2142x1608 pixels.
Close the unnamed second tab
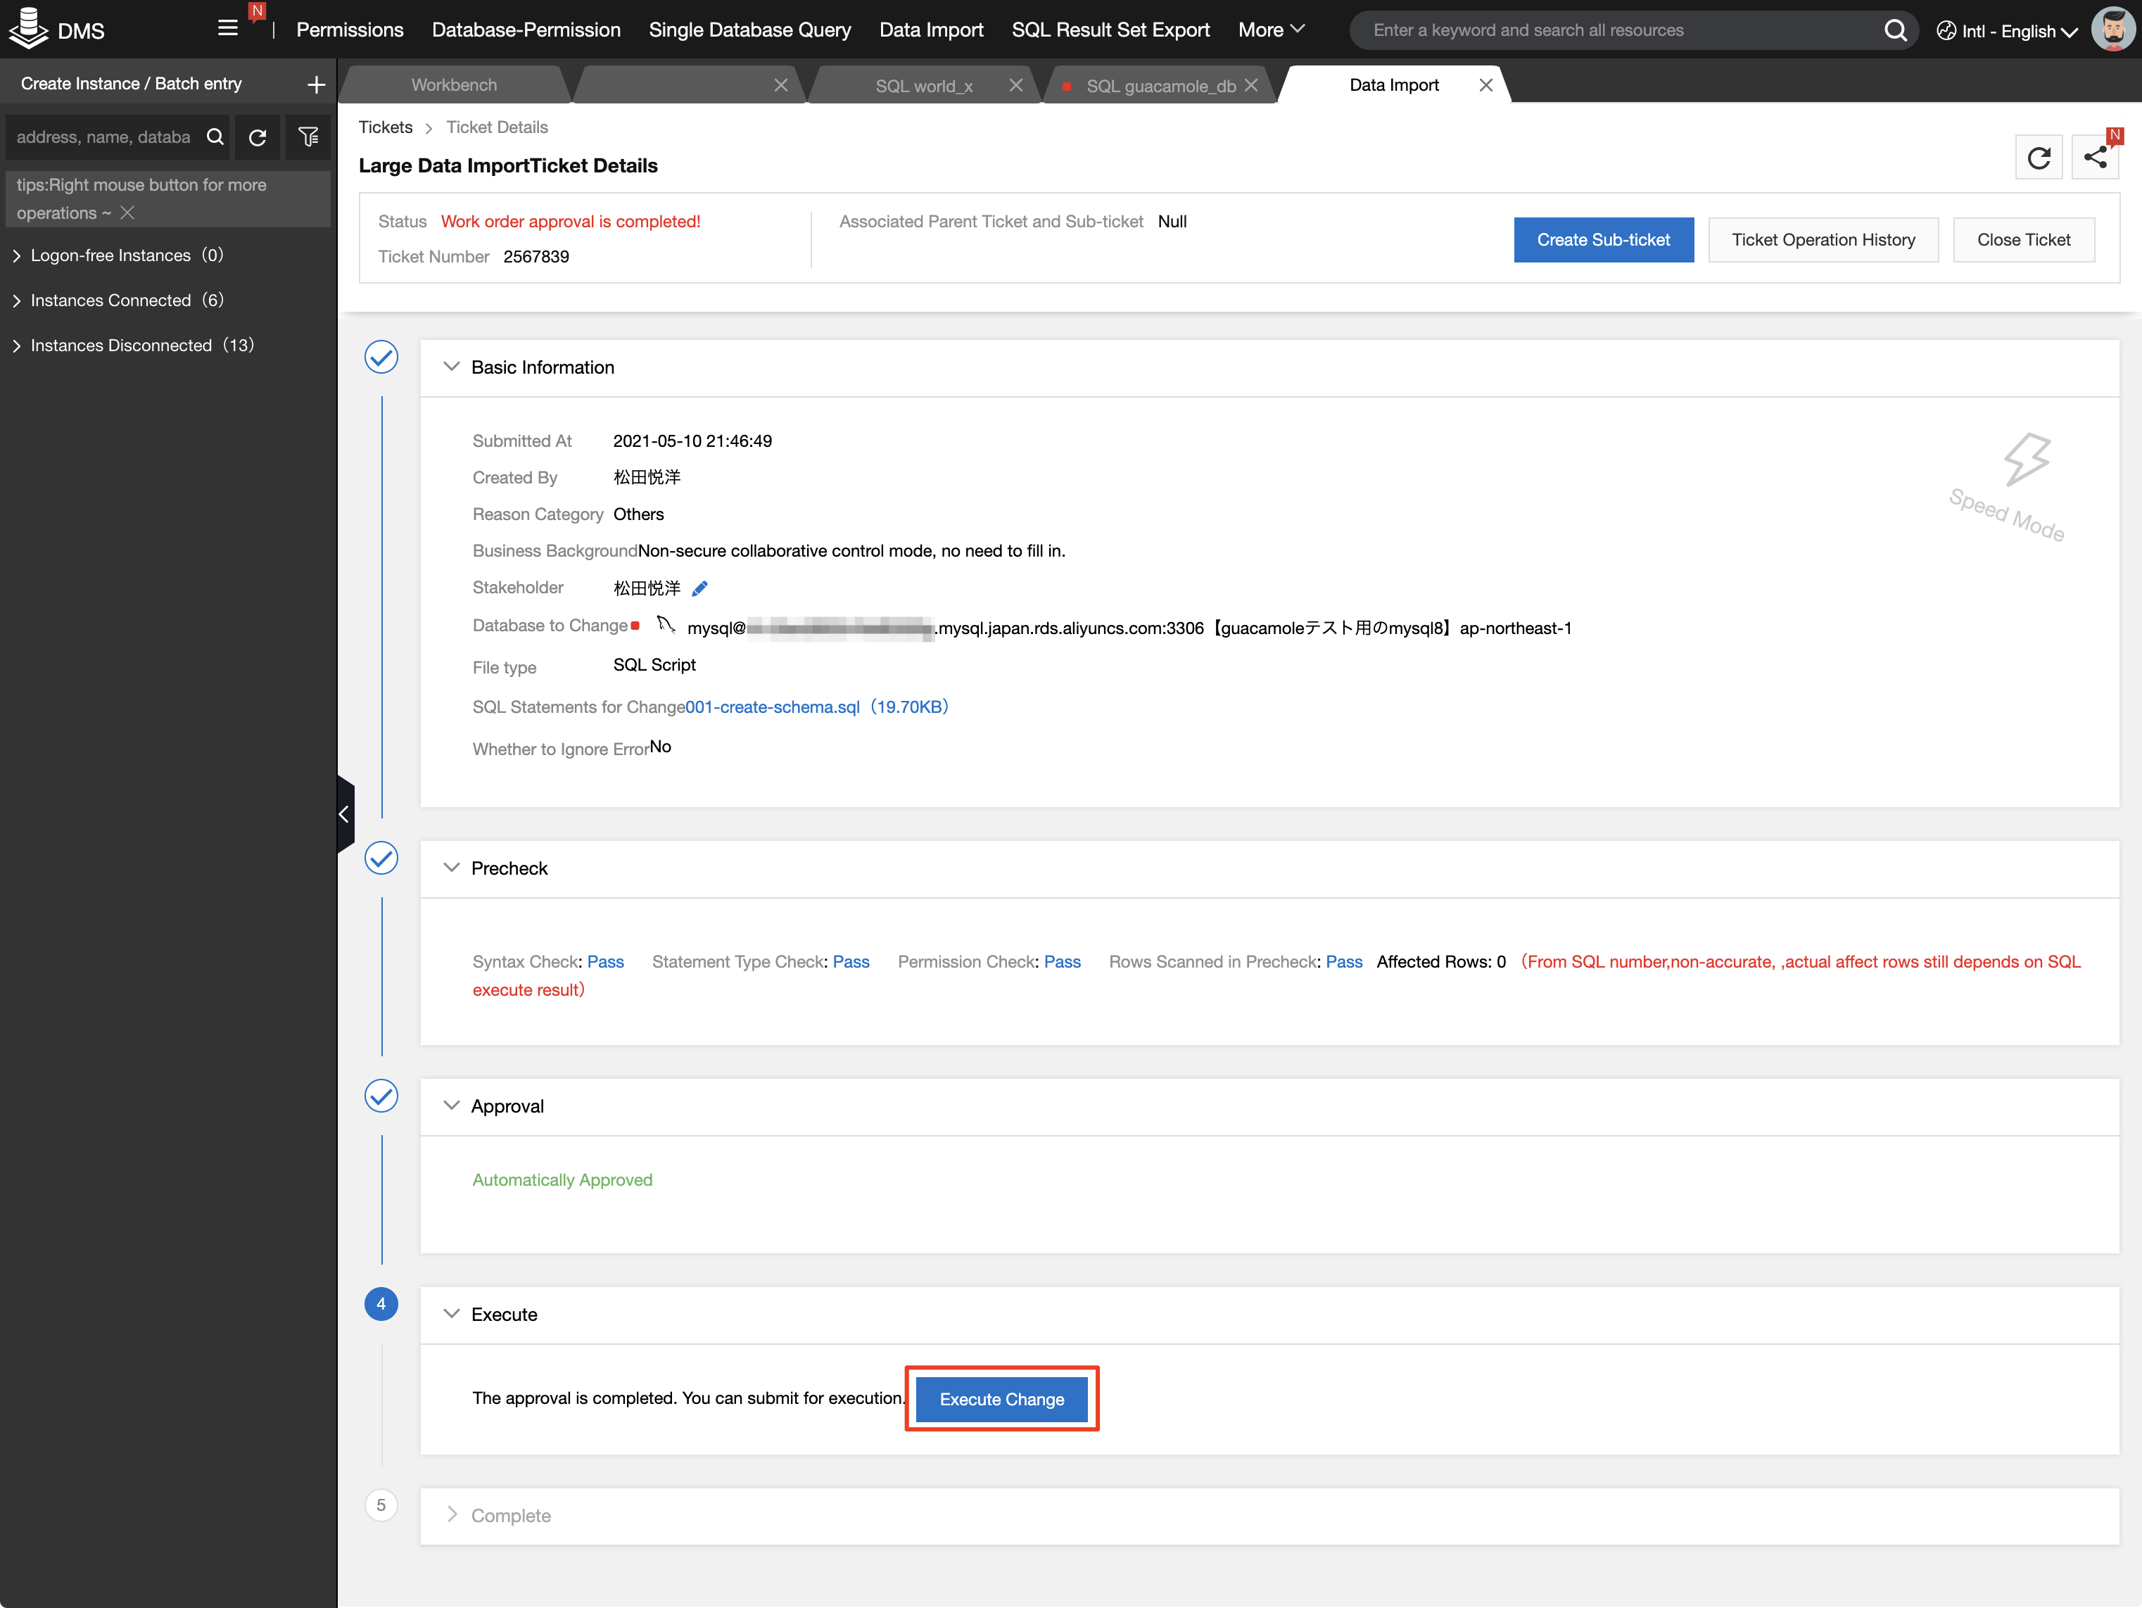pyautogui.click(x=780, y=85)
